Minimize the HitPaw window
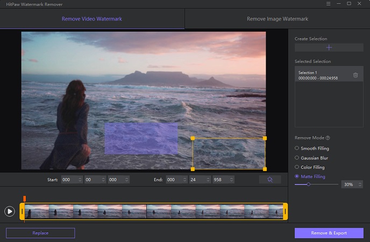 tap(339, 4)
